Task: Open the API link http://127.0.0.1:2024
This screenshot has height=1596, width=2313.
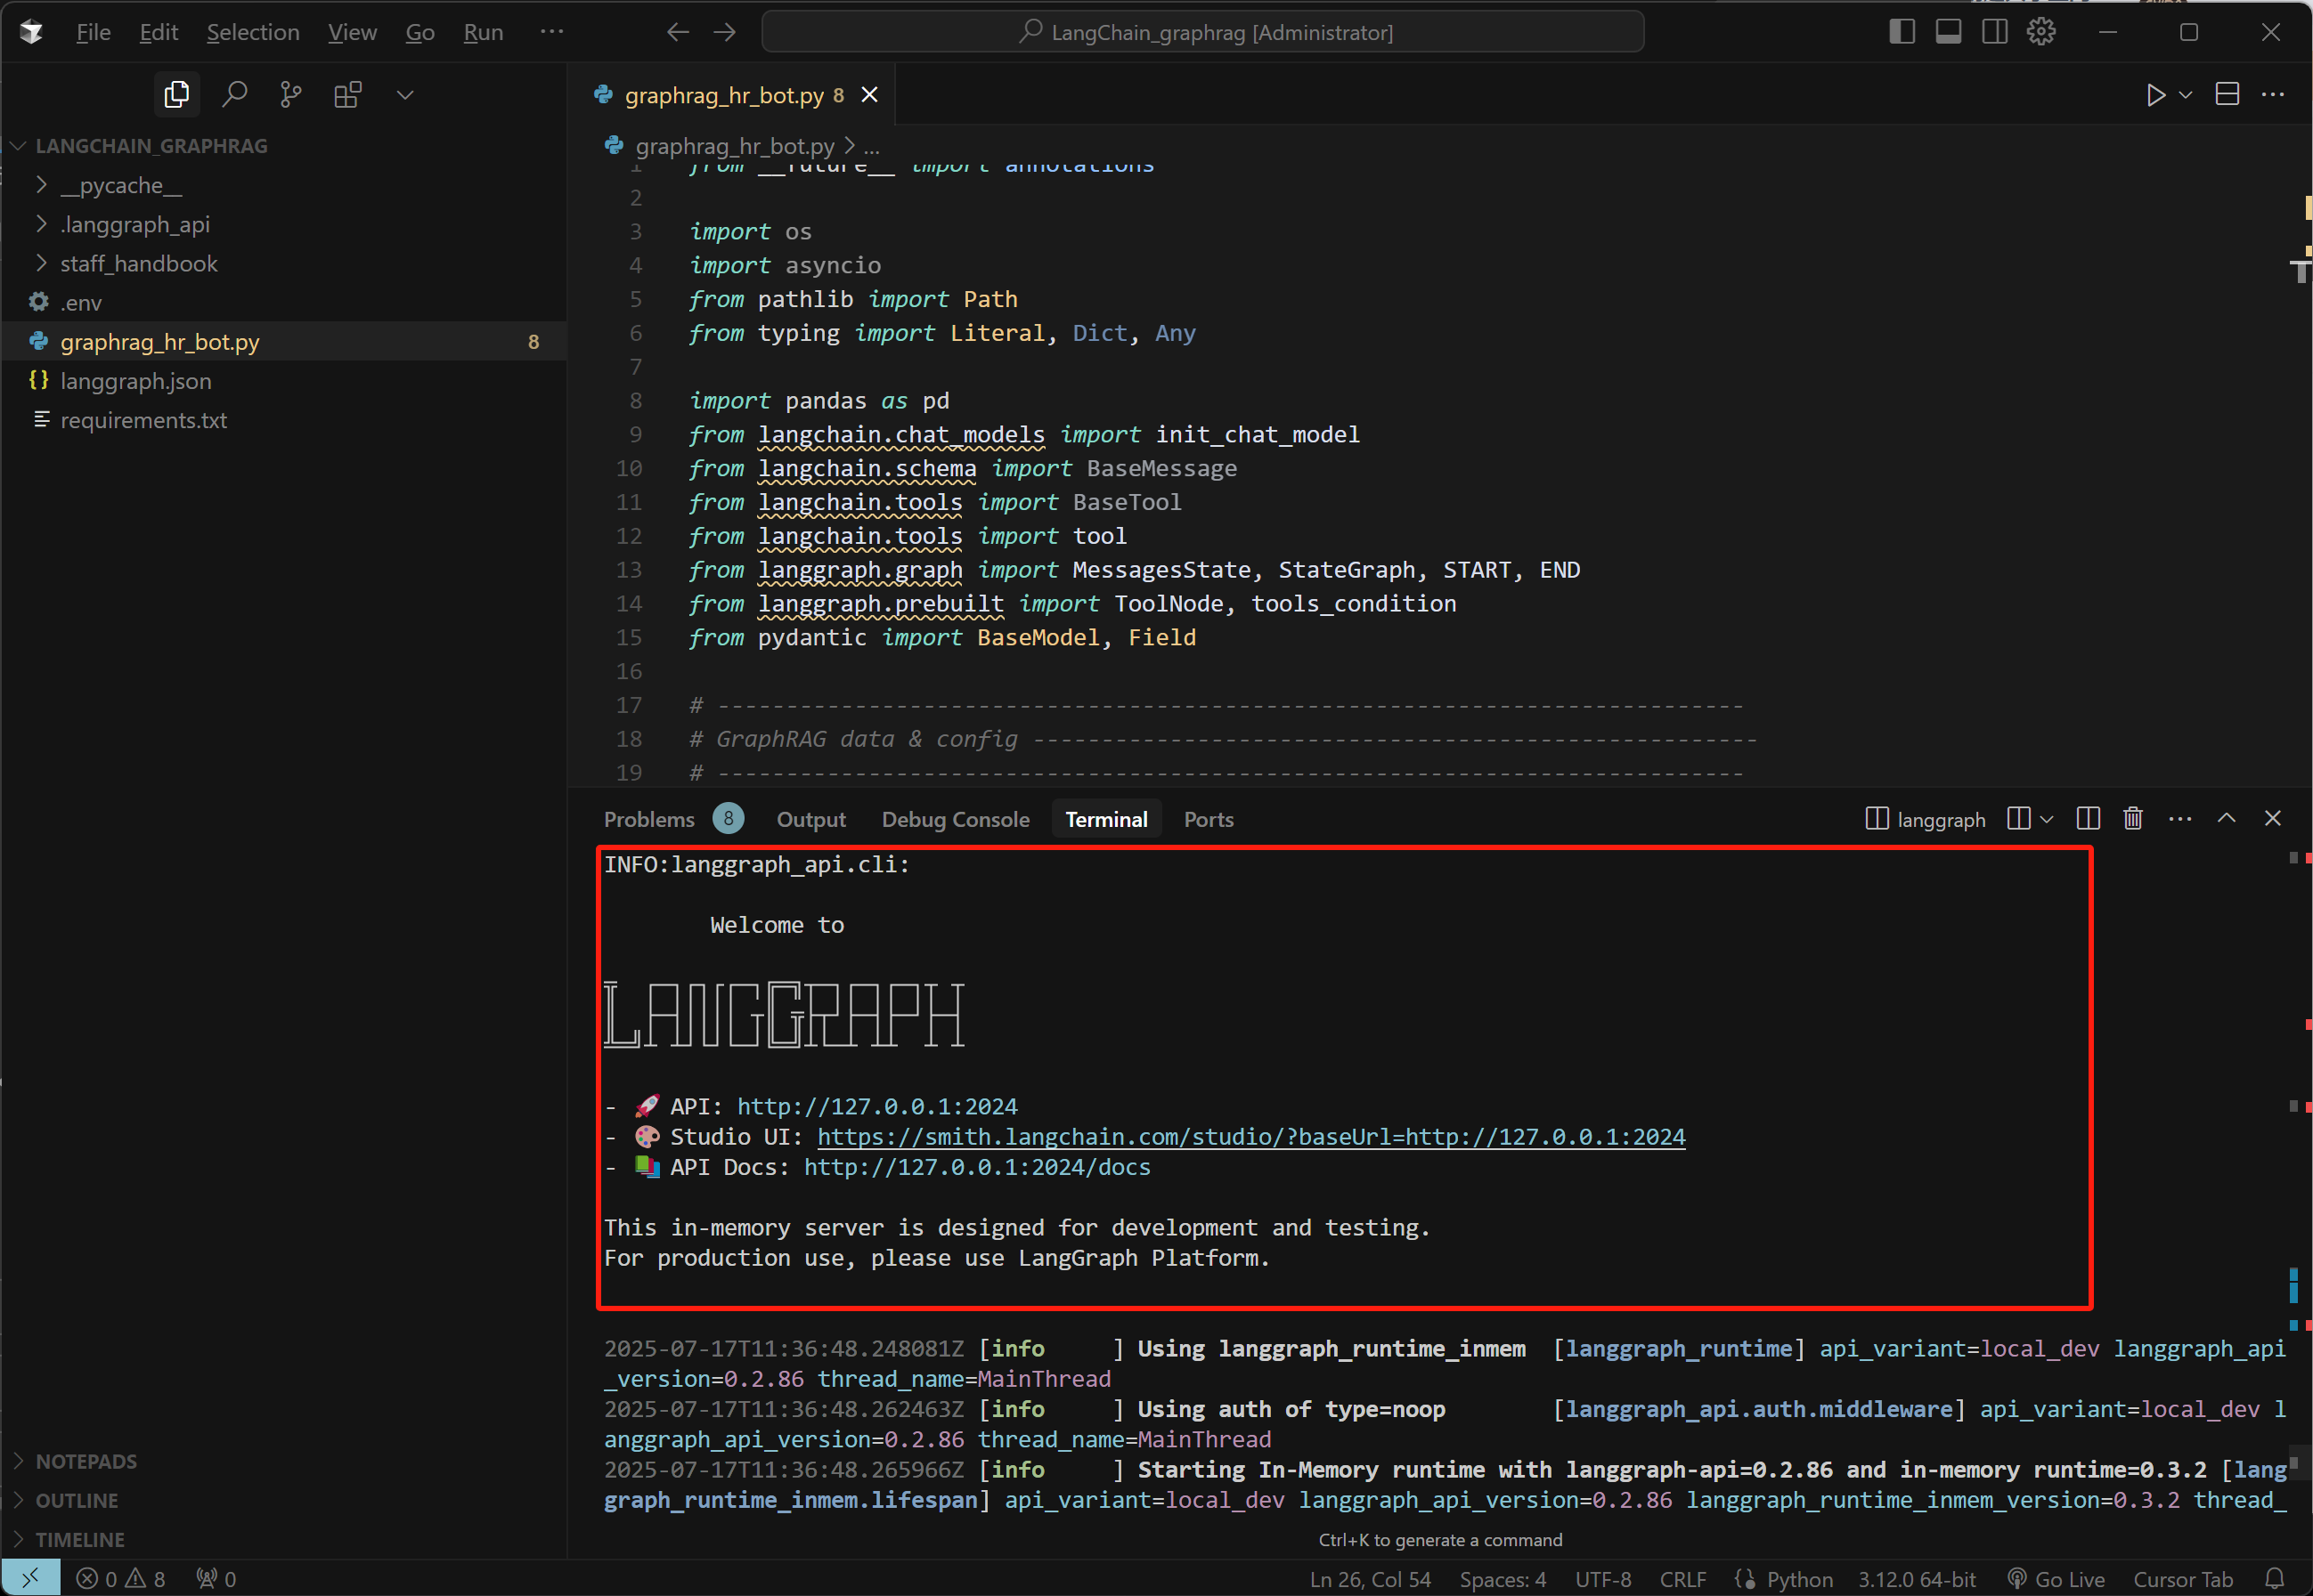Action: pyautogui.click(x=877, y=1107)
